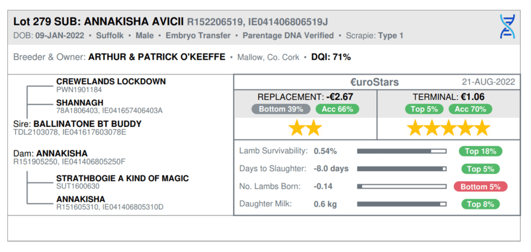Viewport: 531px width, 252px height.
Task: Open Arthur & Patrick O'Keeffe breeder name
Action: [157, 57]
